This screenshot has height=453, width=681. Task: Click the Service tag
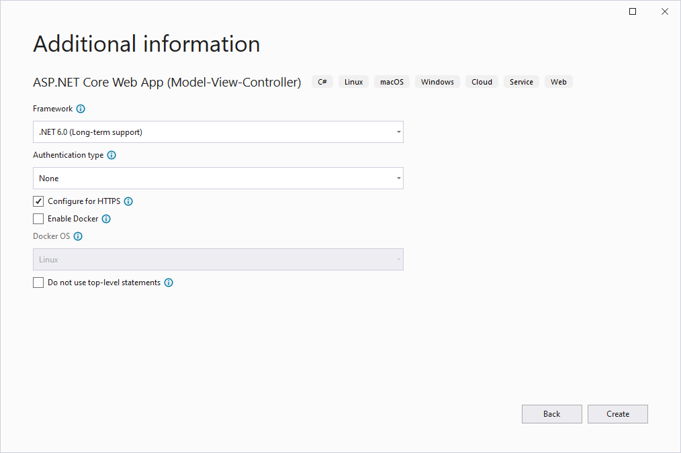521,82
